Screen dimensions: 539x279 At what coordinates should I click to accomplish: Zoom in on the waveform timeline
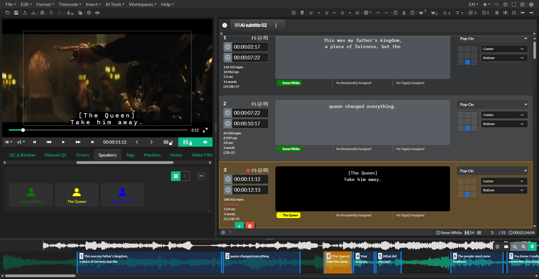coord(523,247)
